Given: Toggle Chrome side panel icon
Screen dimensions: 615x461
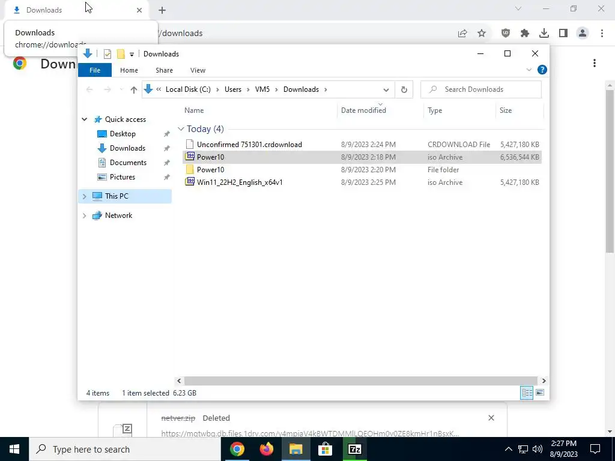Looking at the screenshot, I should [563, 34].
